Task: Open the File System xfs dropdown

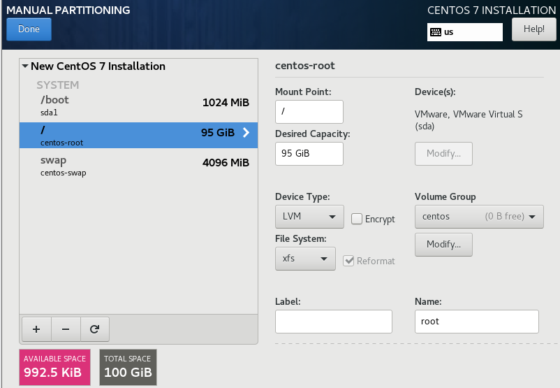Action: [x=305, y=259]
